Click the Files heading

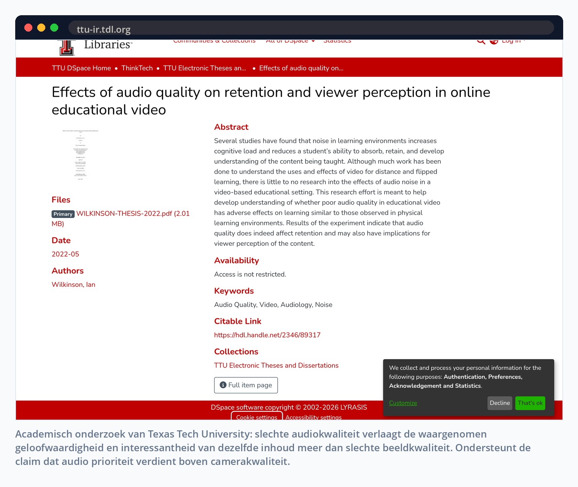tap(61, 200)
